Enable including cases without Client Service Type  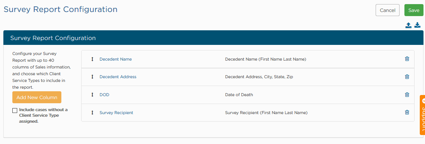click(15, 111)
